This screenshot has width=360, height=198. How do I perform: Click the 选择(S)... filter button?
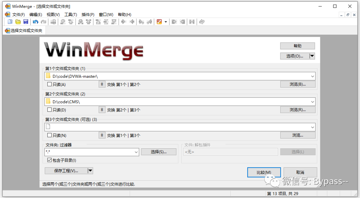click(x=159, y=152)
